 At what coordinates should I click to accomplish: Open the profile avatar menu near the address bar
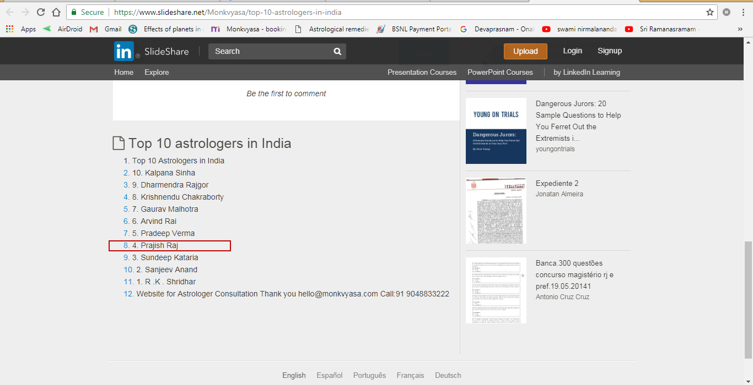pos(726,12)
